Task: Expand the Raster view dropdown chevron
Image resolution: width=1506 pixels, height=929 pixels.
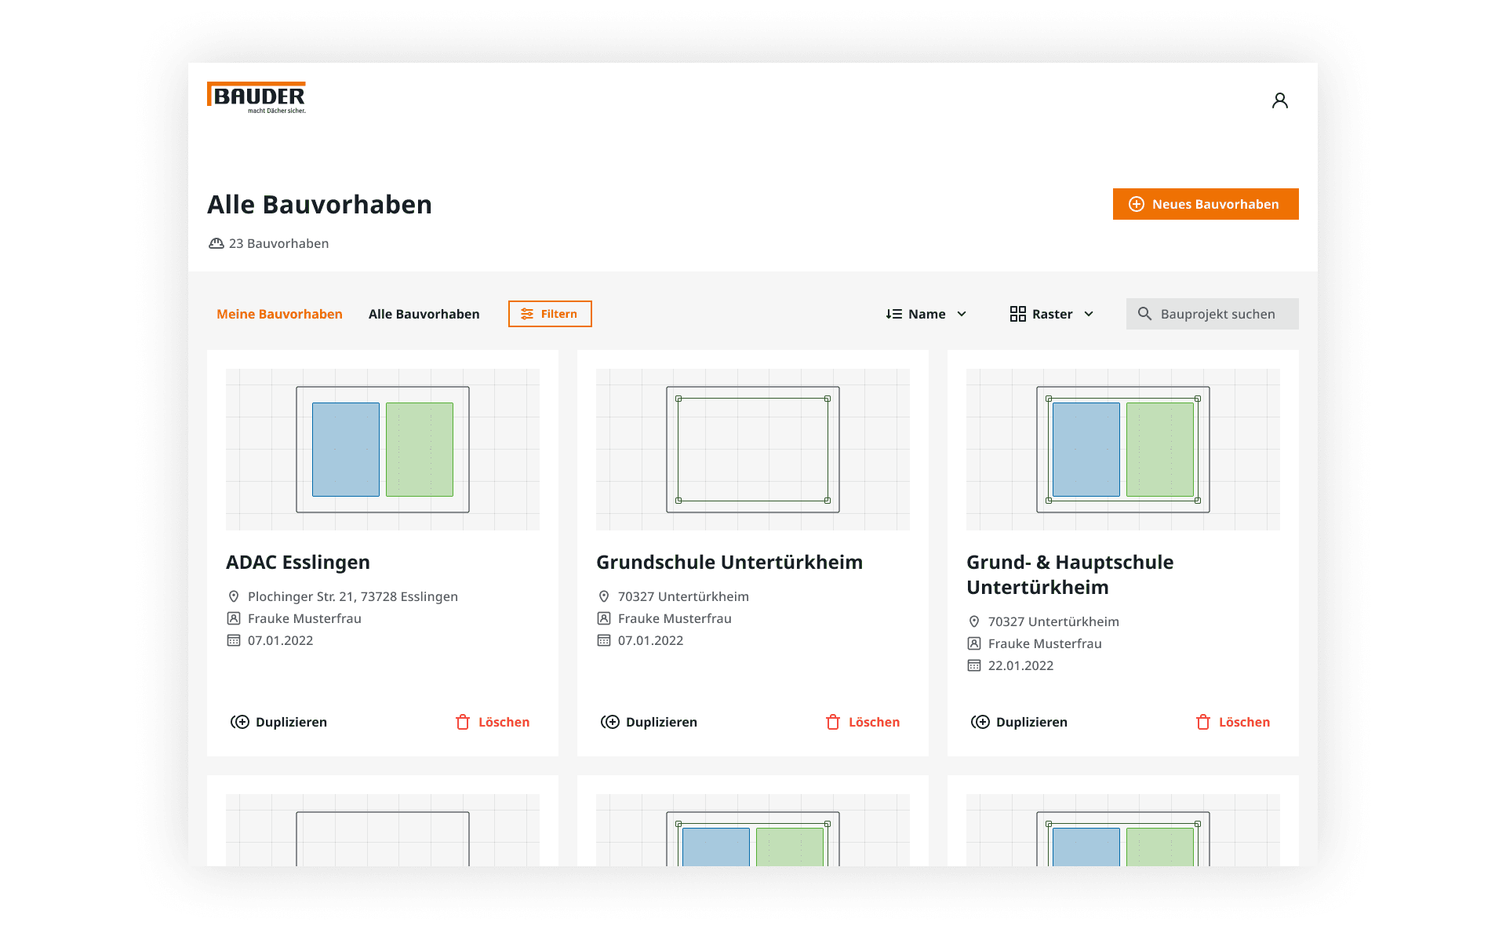Action: 1089,314
